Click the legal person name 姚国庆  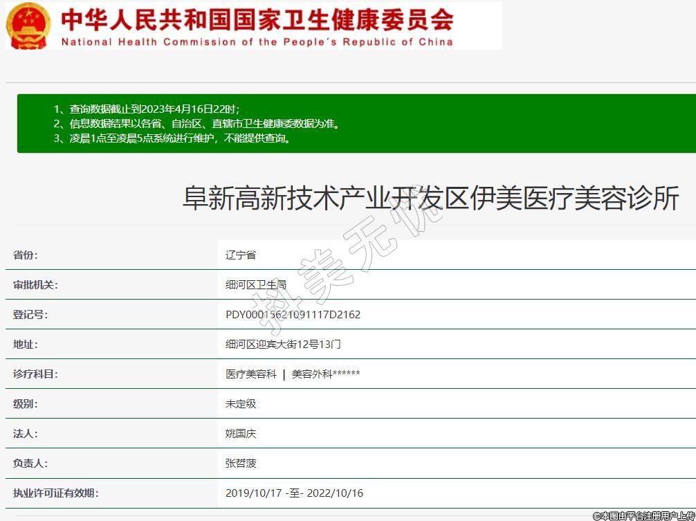pos(241,433)
